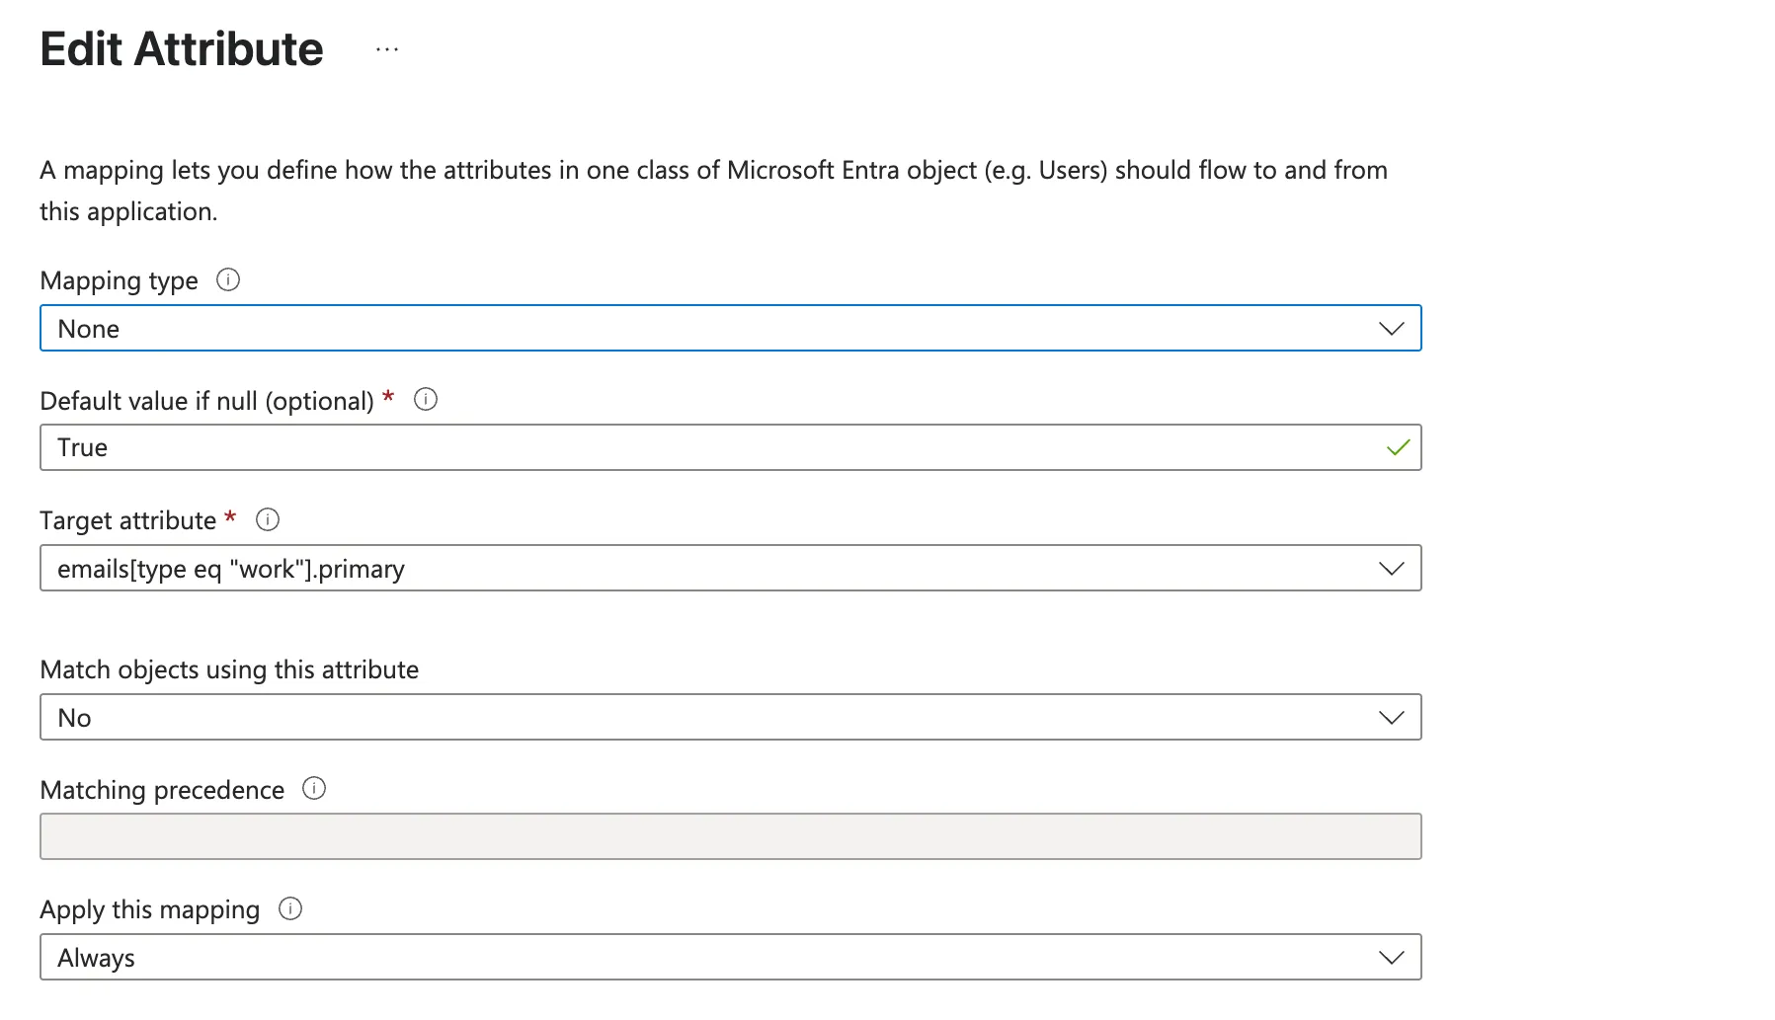Click the info icon beside Default value if null
The height and width of the screenshot is (1020, 1775).
(425, 399)
